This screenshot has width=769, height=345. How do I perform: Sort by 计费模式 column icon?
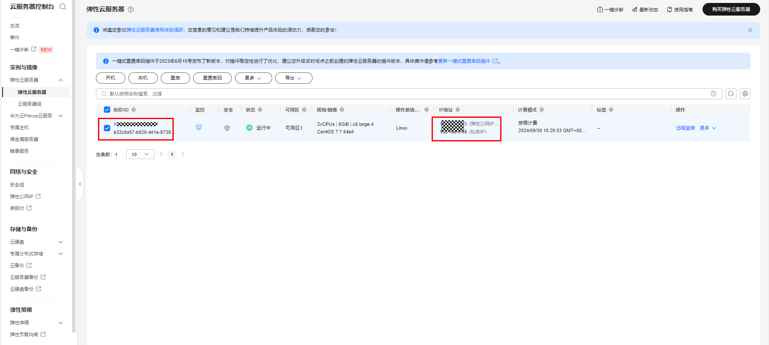[542, 110]
